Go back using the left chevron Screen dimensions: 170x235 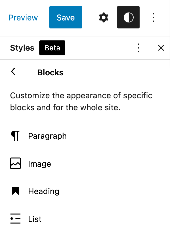click(x=13, y=72)
